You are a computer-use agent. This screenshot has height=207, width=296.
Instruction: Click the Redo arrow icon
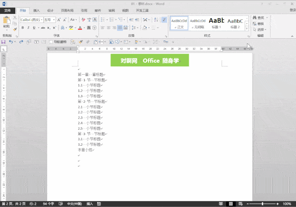[x=21, y=42]
